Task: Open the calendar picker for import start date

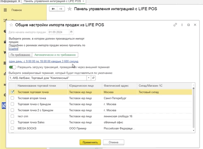Action: (x=71, y=32)
